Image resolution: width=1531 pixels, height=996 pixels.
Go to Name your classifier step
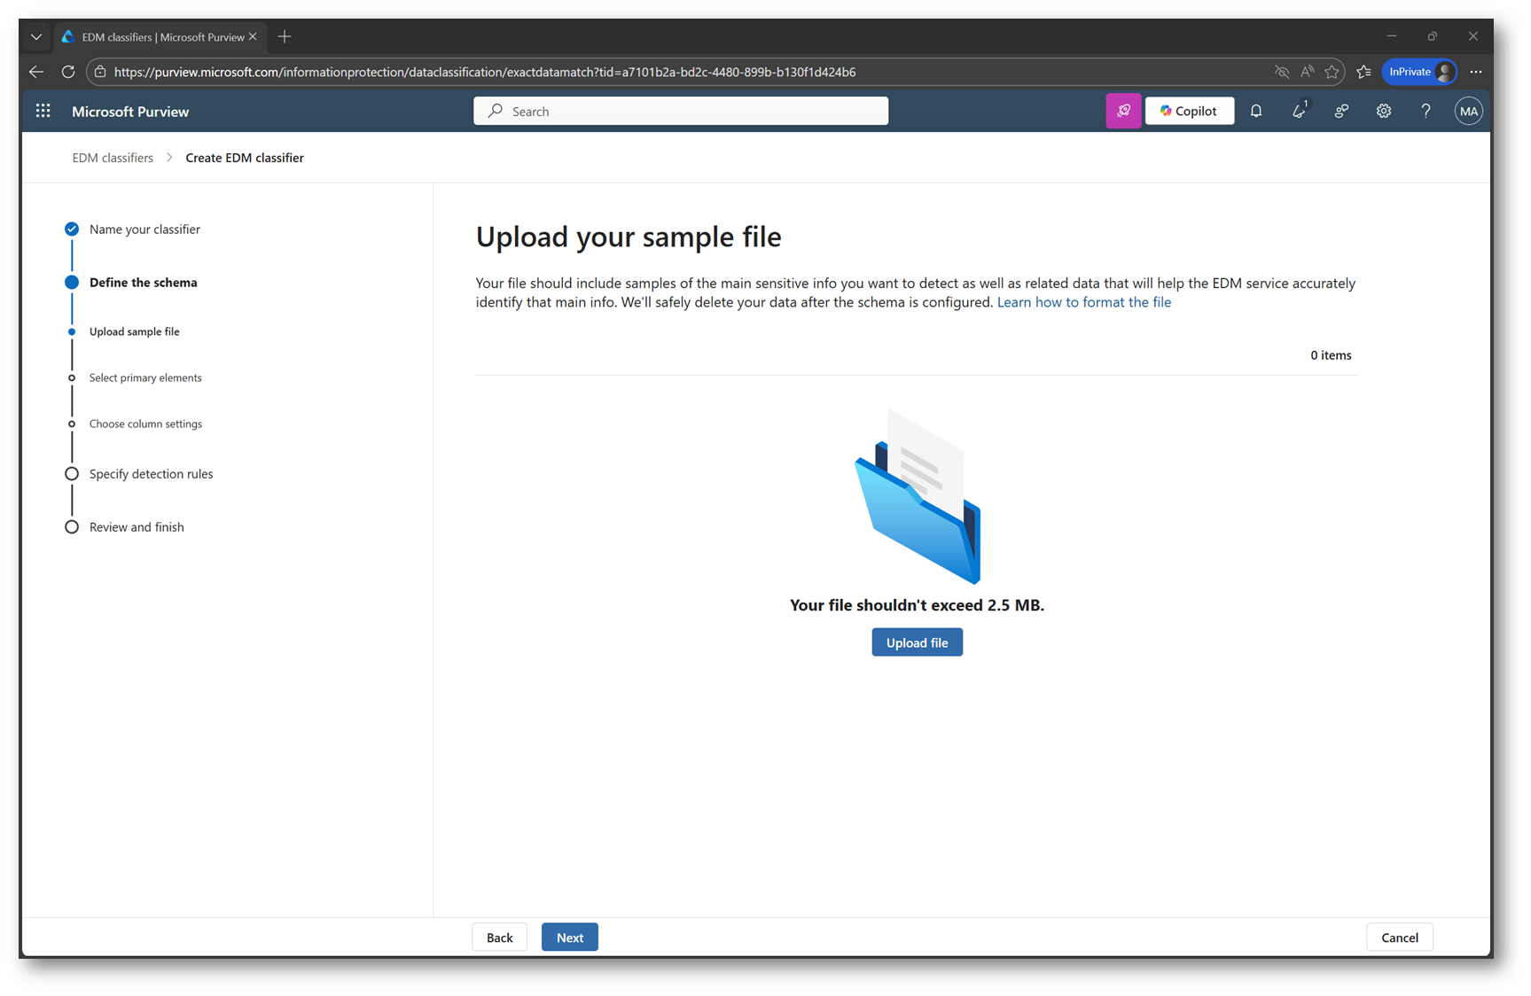145,229
